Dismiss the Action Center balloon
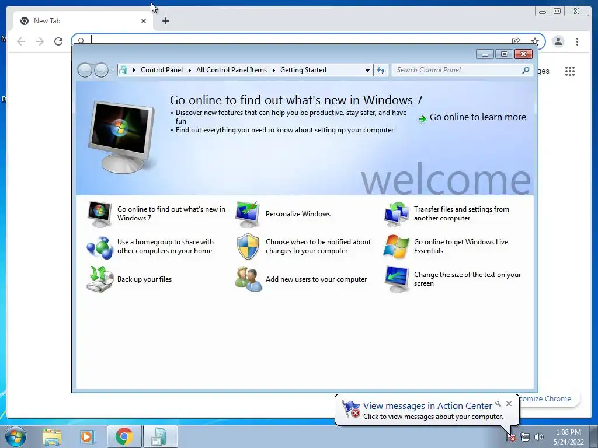The image size is (598, 448). [x=509, y=404]
